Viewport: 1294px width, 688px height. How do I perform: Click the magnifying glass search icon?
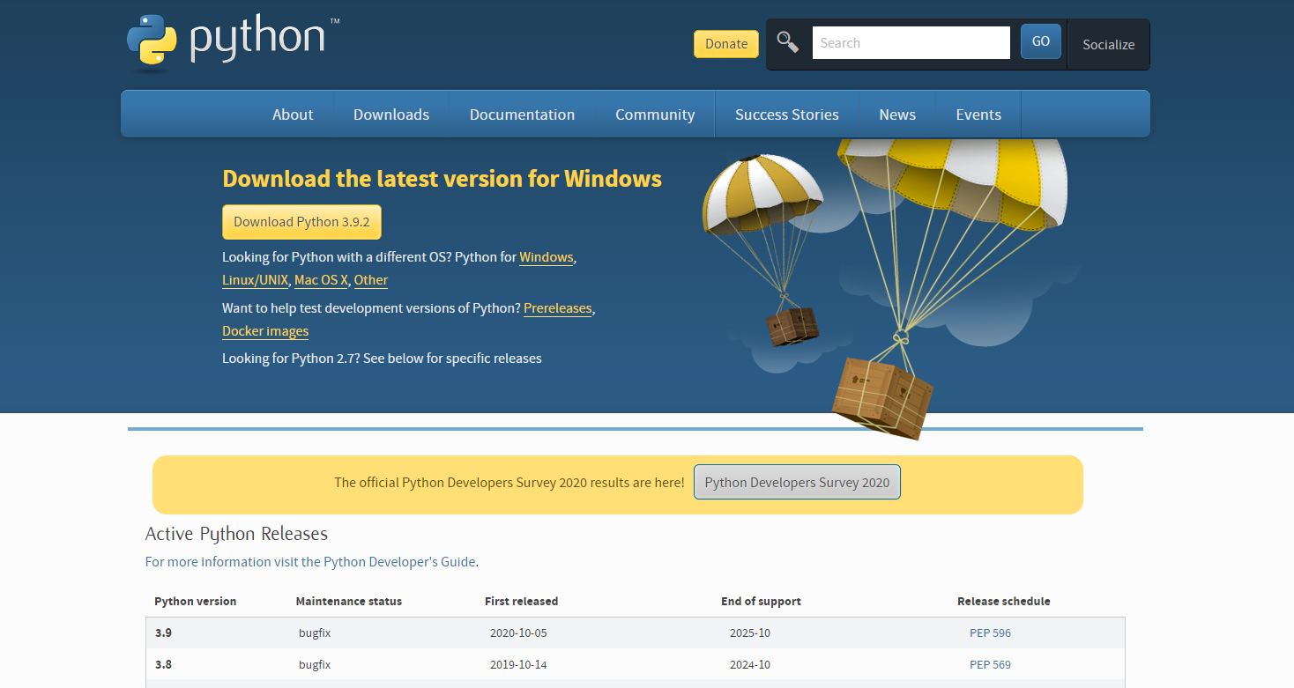pyautogui.click(x=788, y=42)
